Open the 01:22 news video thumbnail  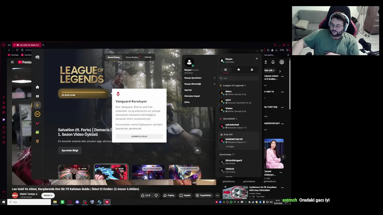(x=74, y=172)
